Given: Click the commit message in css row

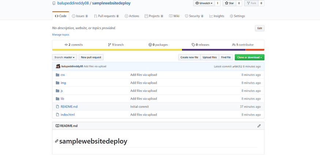Looking at the screenshot, I should tap(144, 75).
